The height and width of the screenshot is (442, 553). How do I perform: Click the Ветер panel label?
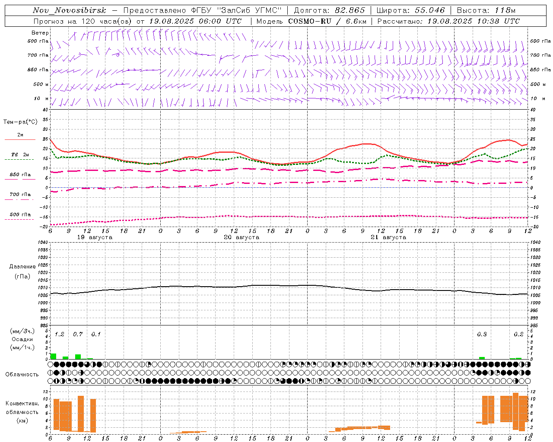click(40, 33)
